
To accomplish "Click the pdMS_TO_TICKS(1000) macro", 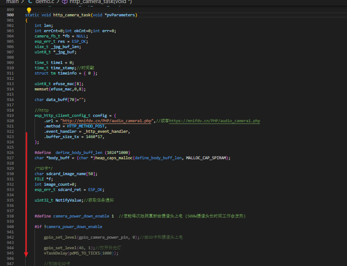I will 93,253.
